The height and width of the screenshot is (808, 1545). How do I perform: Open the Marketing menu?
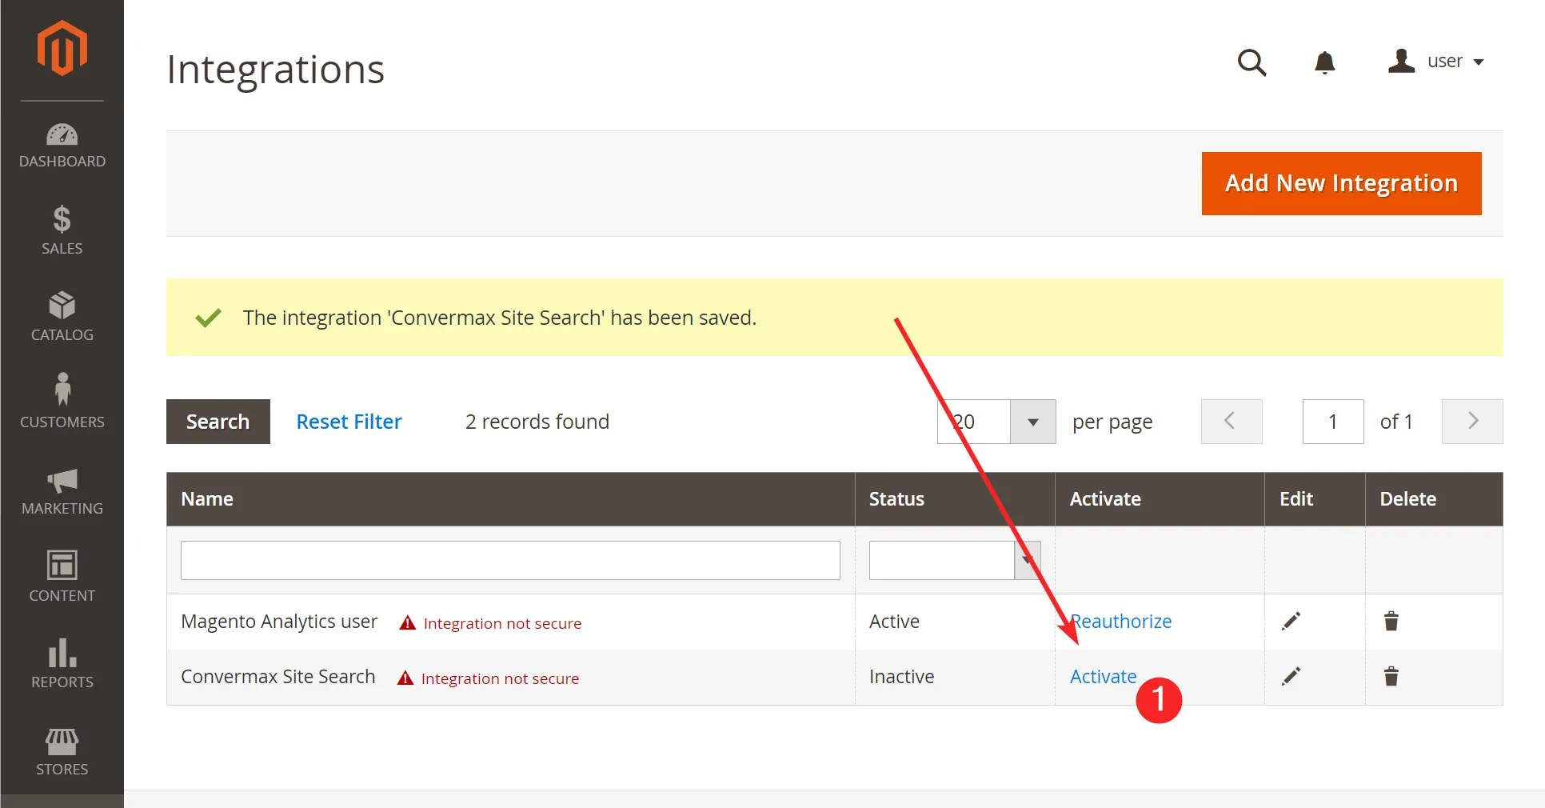[62, 491]
